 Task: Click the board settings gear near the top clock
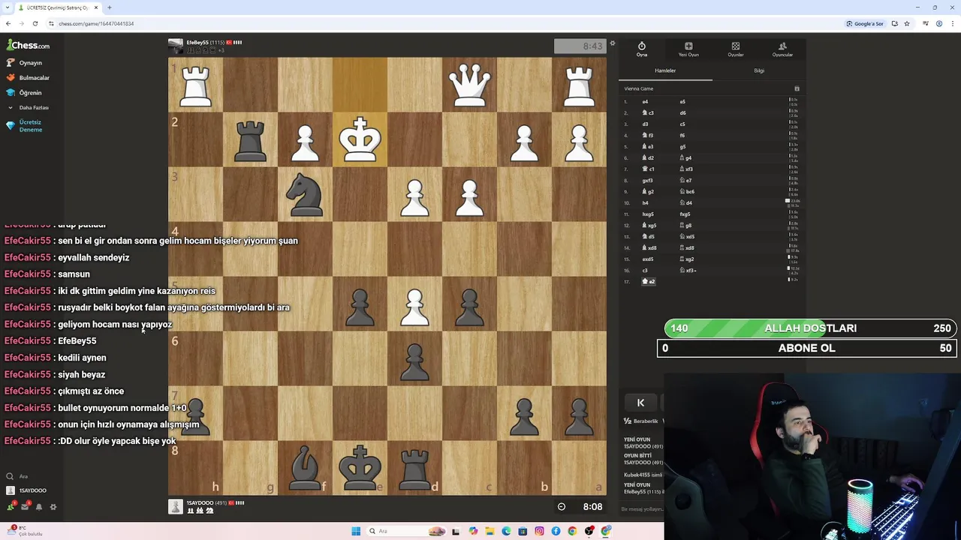(x=612, y=43)
